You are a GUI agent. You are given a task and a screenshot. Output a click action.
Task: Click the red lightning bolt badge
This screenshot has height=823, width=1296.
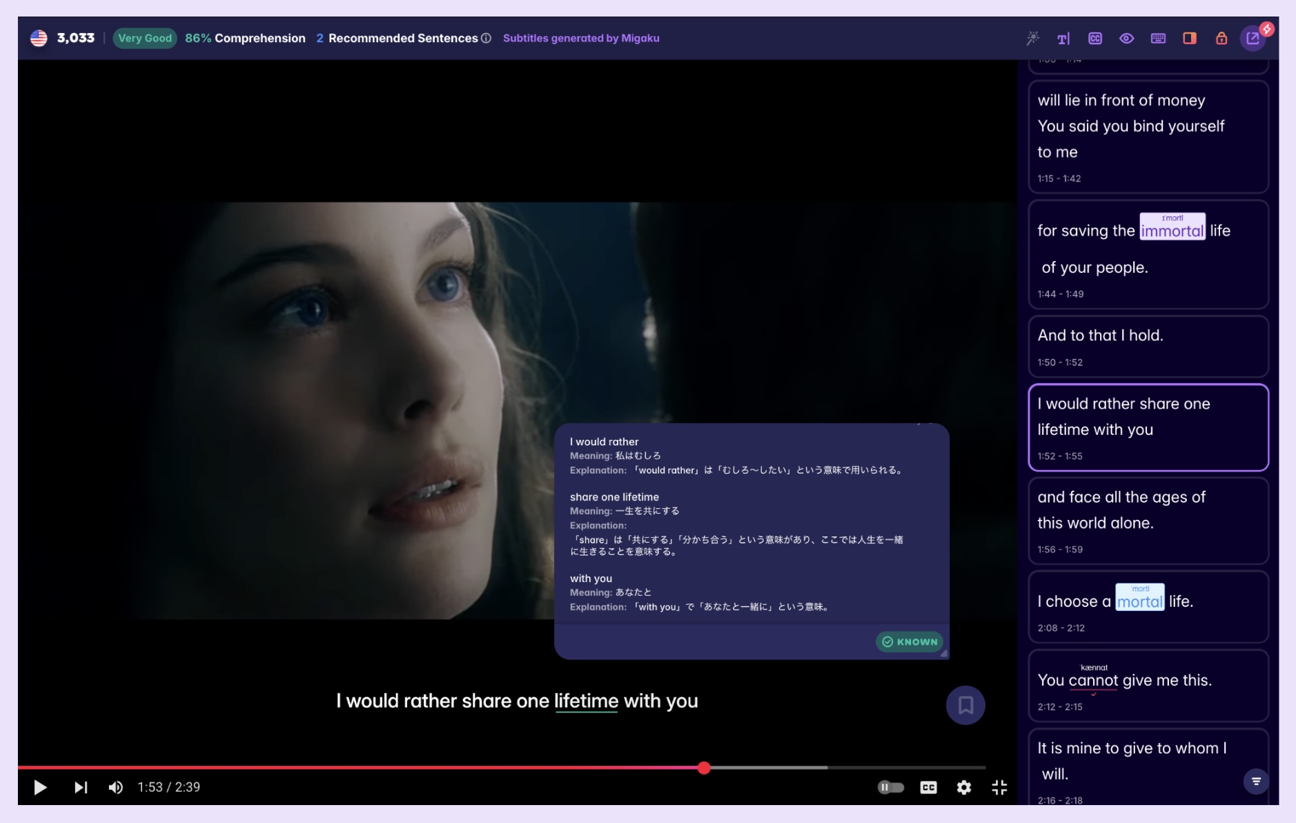point(1267,29)
